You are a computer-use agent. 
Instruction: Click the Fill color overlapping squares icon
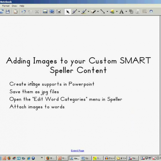(x=131, y=12)
